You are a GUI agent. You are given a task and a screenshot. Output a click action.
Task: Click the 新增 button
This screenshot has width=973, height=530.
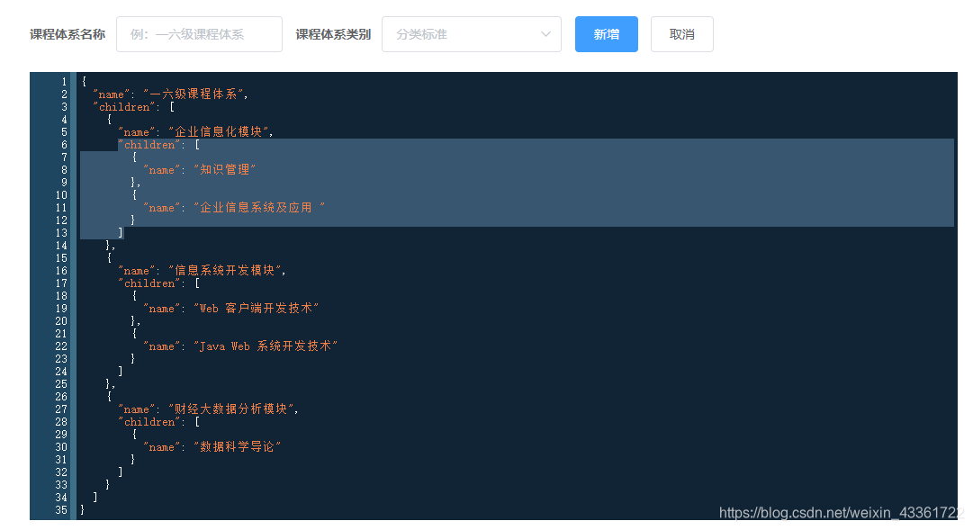click(x=606, y=33)
